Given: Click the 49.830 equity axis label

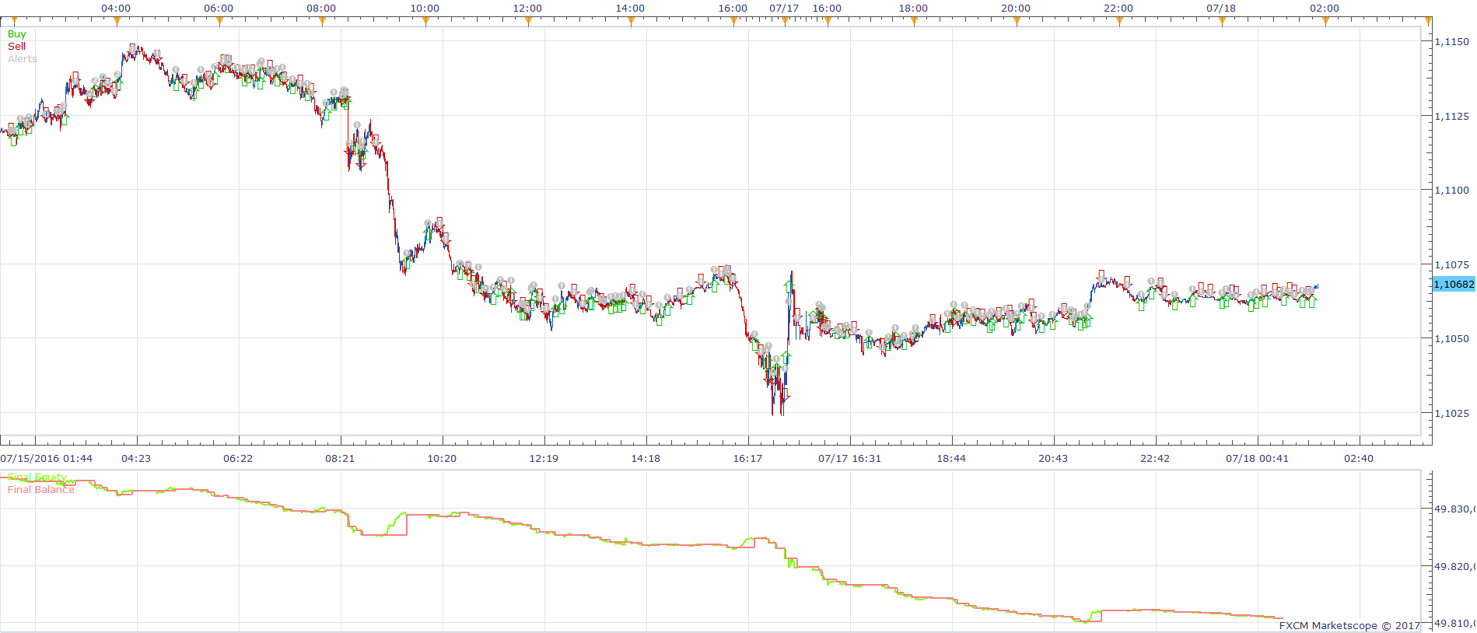Looking at the screenshot, I should coord(1454,509).
